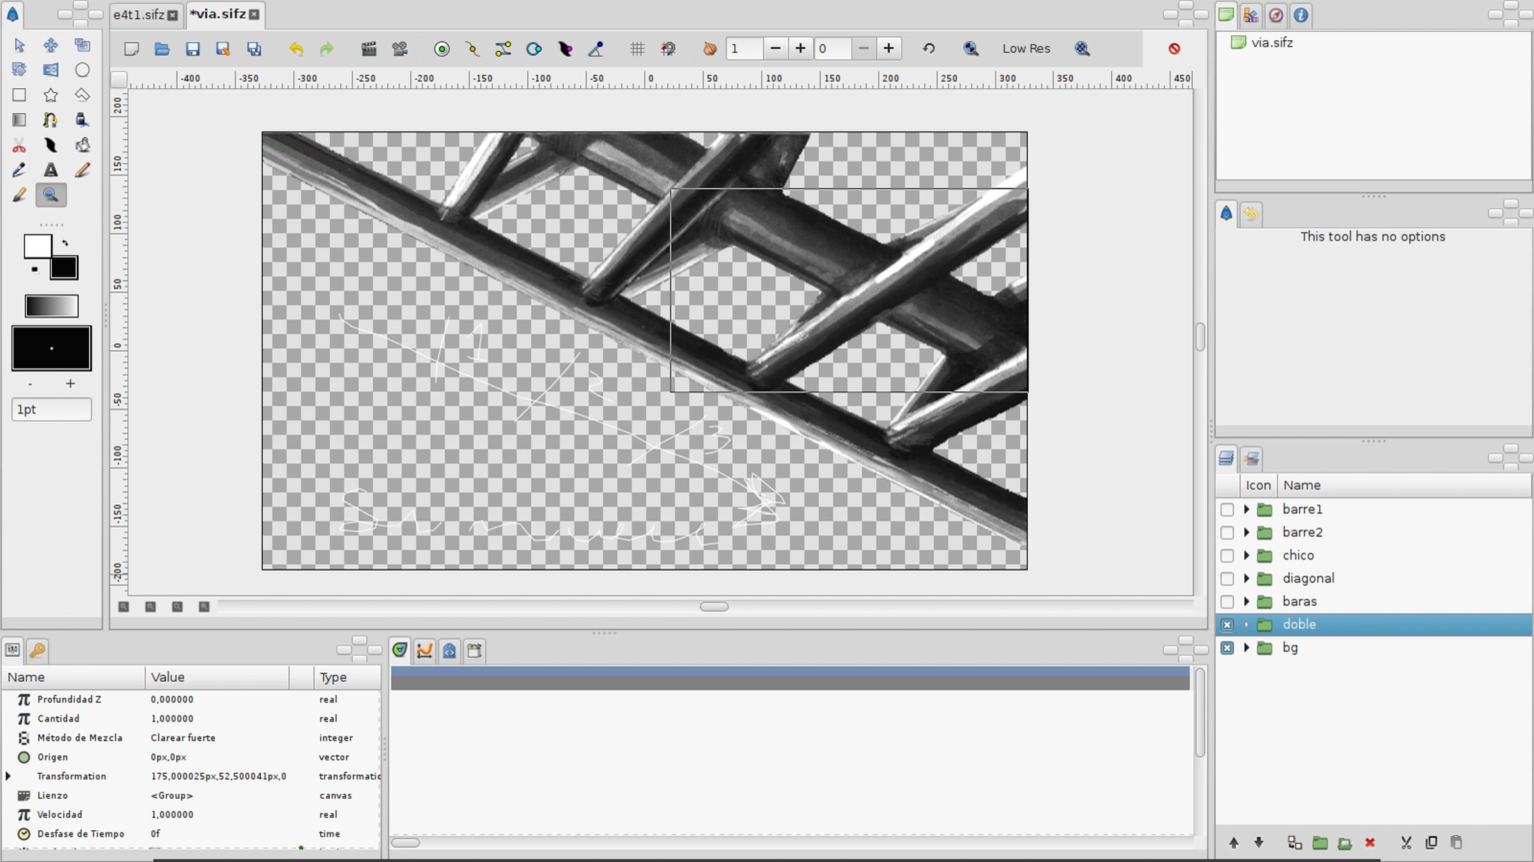1534x862 pixels.
Task: Delete layer with red X icon
Action: pos(1370,842)
